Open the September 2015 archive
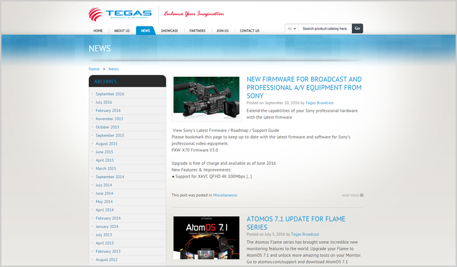457x267 pixels. click(x=110, y=135)
